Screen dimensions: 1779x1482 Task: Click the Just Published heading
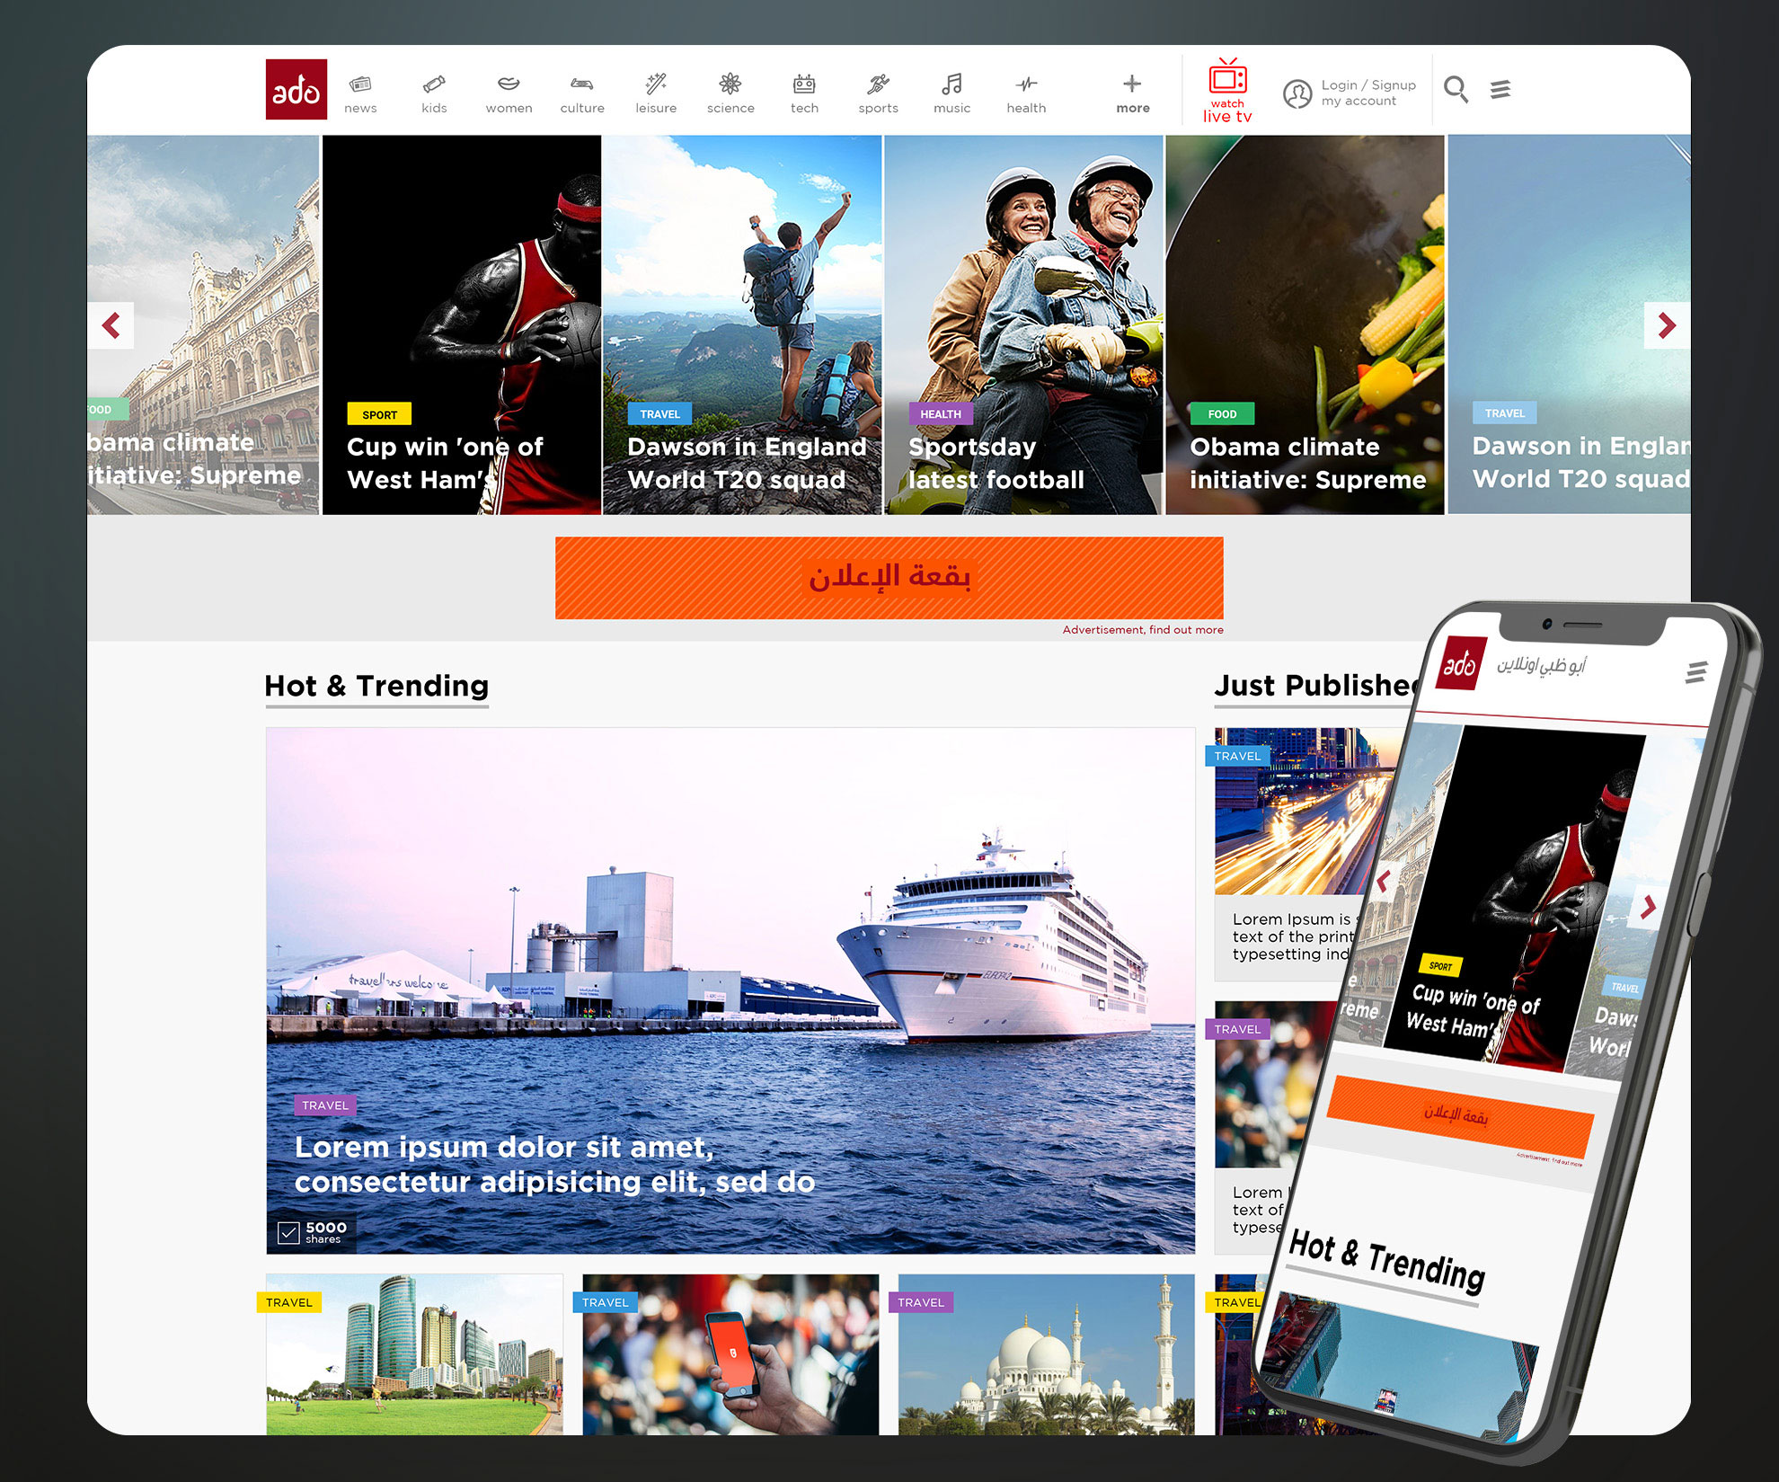[1317, 686]
